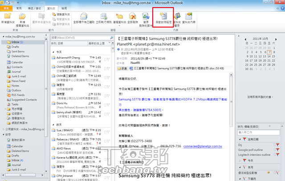The height and width of the screenshot is (181, 285).
Task: Open AutoArchive Settings (自動封存設定) icon
Action: coord(163,16)
